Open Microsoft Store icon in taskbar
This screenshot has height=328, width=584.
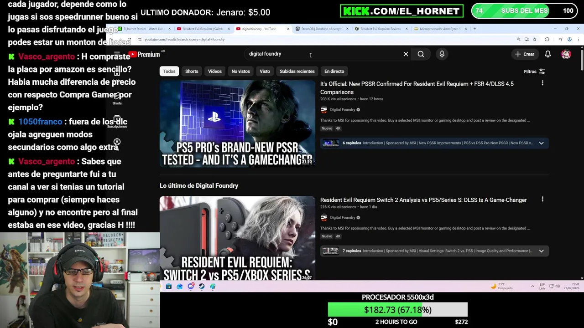pos(168,287)
